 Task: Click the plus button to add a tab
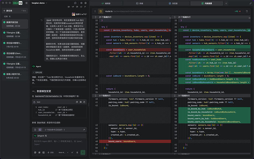point(226,3)
